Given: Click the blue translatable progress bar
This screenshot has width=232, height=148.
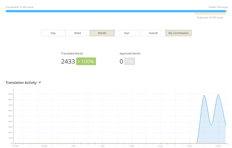Looking at the screenshot, I should coord(116,11).
